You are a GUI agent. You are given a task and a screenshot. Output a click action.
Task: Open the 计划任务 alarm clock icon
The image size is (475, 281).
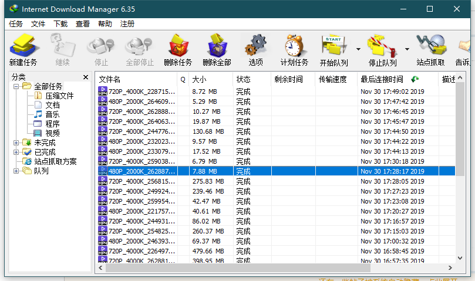coord(294,50)
